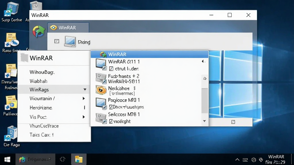Click the monitor icon beside Pogiooce M10 1

101,103
